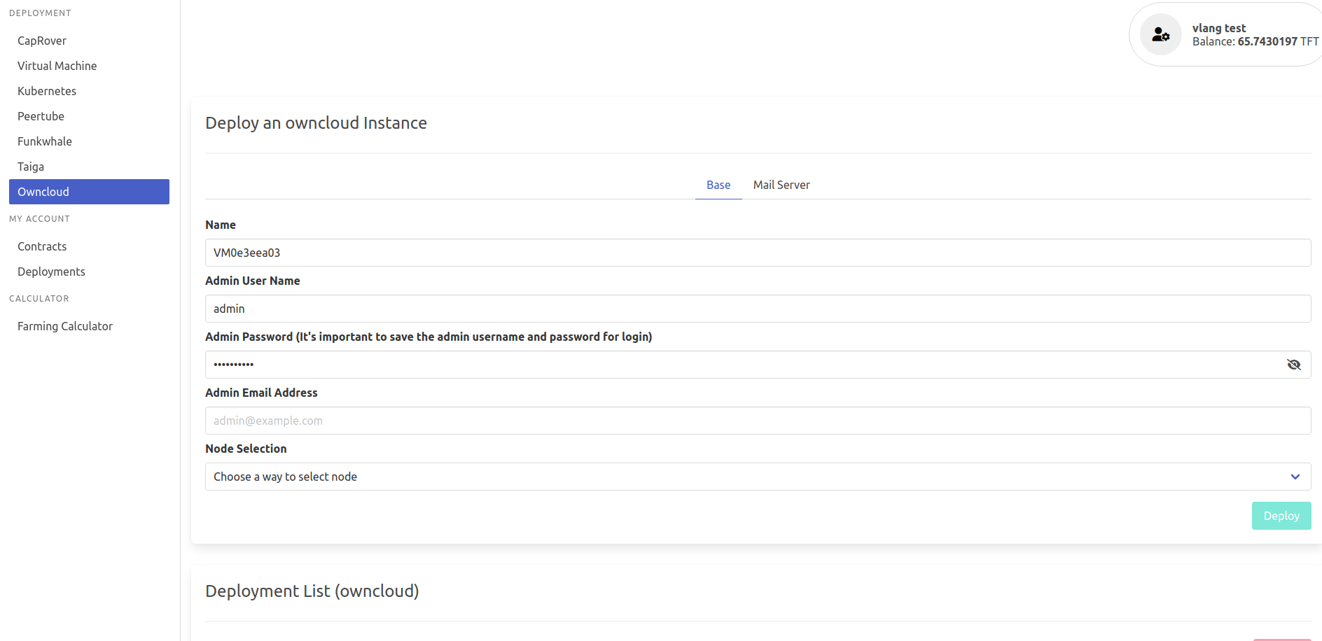The width and height of the screenshot is (1322, 641).
Task: Click the user account avatar icon
Action: (1160, 34)
